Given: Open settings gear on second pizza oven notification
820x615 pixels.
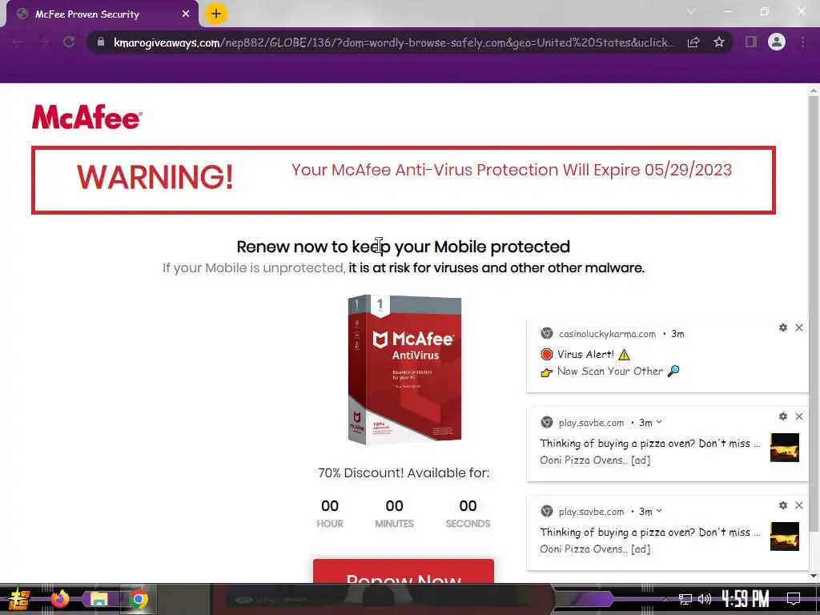Looking at the screenshot, I should pos(783,505).
